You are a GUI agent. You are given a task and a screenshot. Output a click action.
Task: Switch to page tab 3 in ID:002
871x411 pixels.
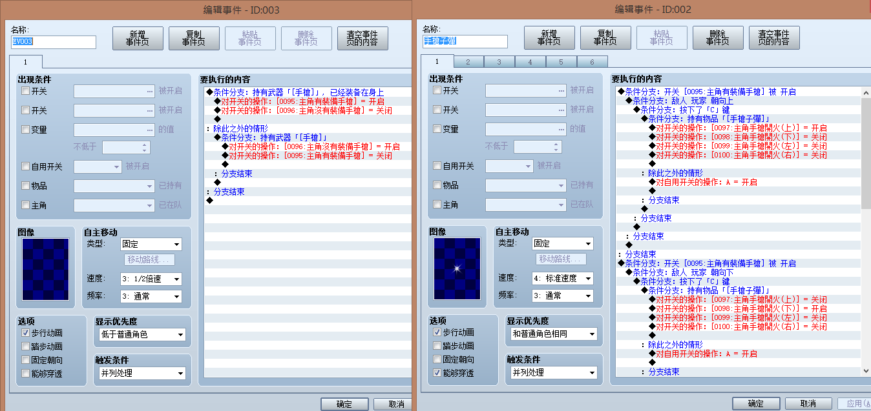pyautogui.click(x=499, y=62)
